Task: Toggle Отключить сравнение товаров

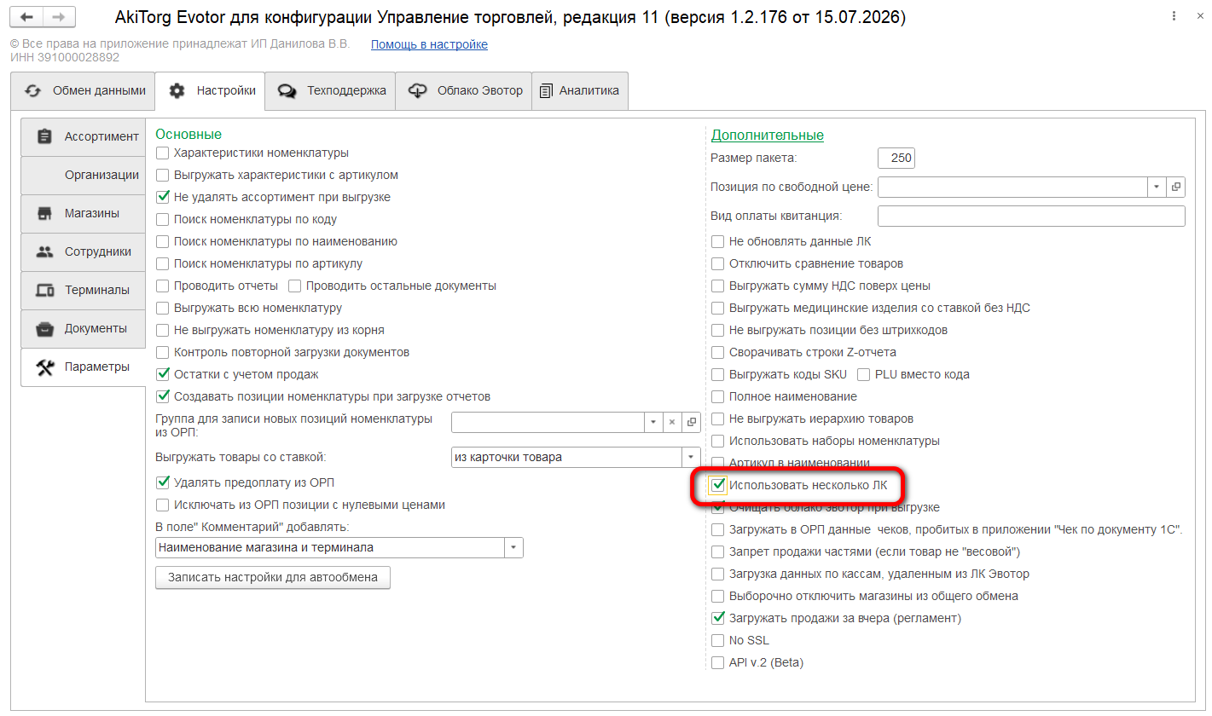Action: point(718,264)
